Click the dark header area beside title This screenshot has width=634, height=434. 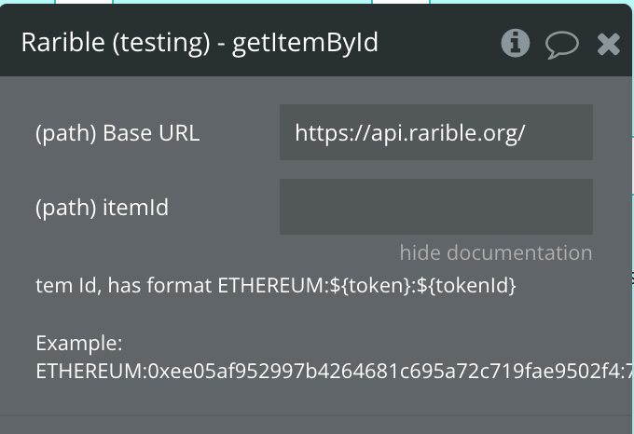click(439, 43)
